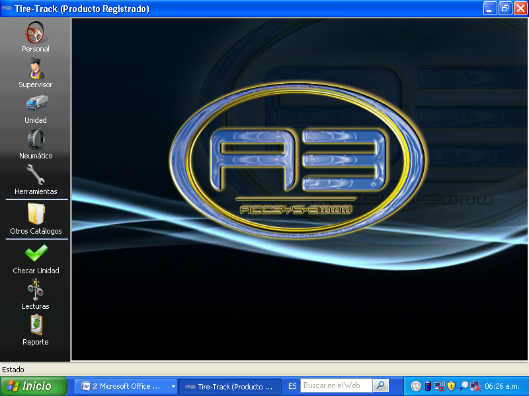Click the Tire-Track taskbar button
The width and height of the screenshot is (529, 396).
[x=229, y=387]
